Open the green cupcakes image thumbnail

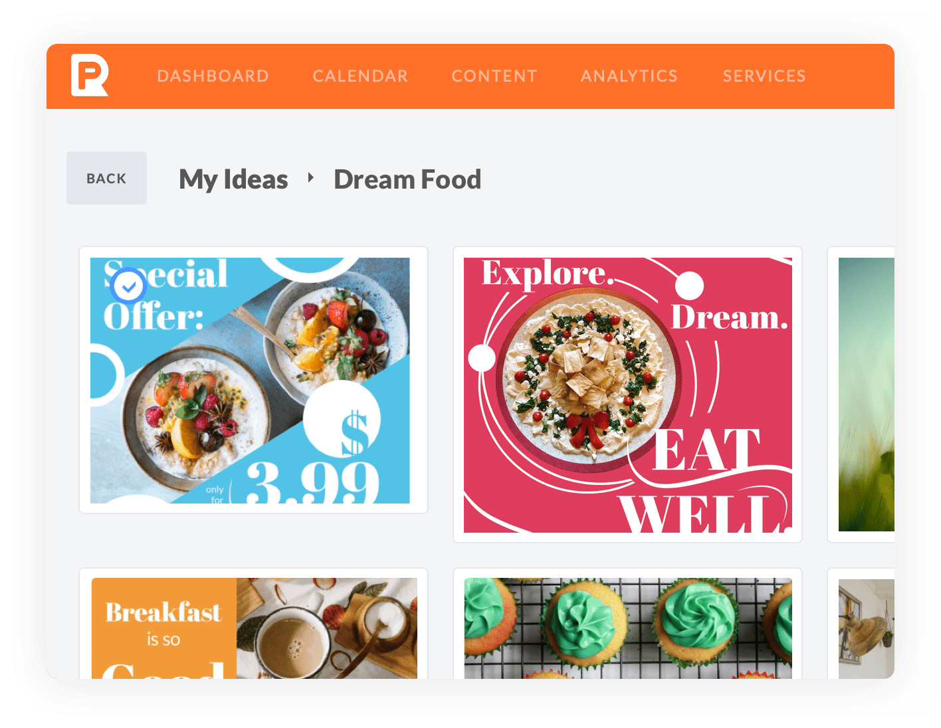click(x=628, y=628)
